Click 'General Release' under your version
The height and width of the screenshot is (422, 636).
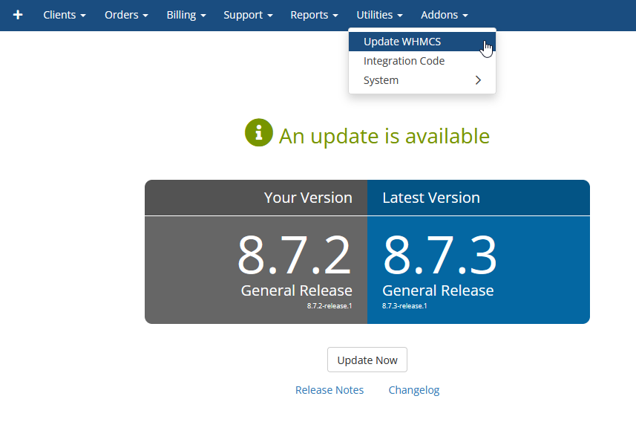[297, 290]
